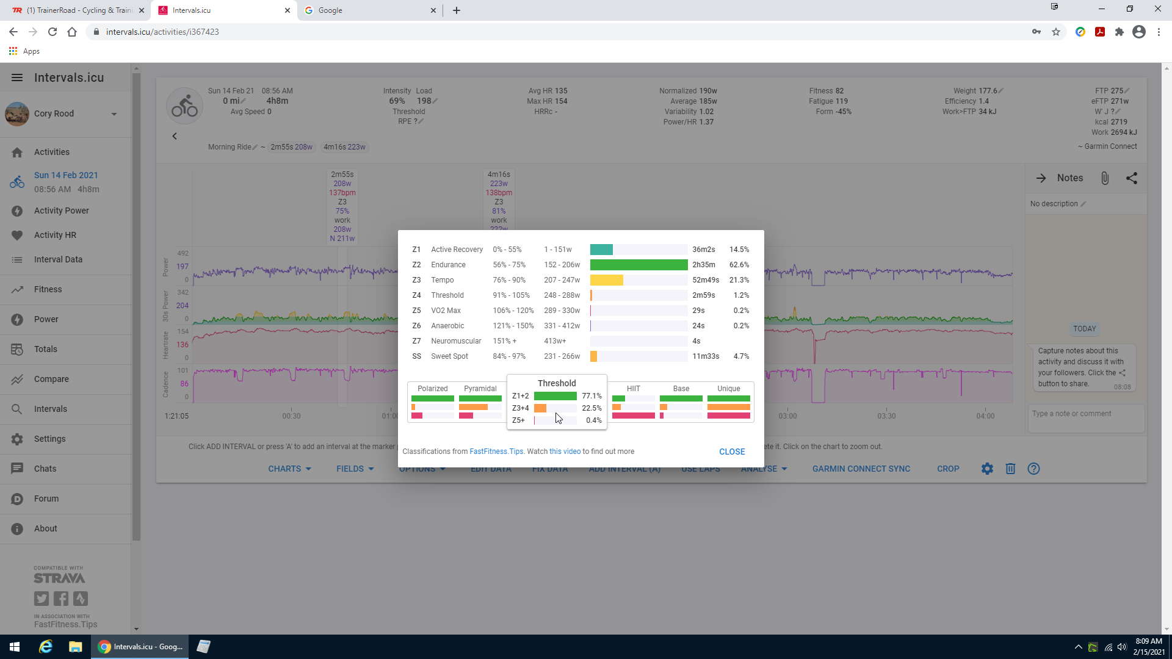The width and height of the screenshot is (1172, 659).
Task: Reload the page
Action: coord(52,32)
